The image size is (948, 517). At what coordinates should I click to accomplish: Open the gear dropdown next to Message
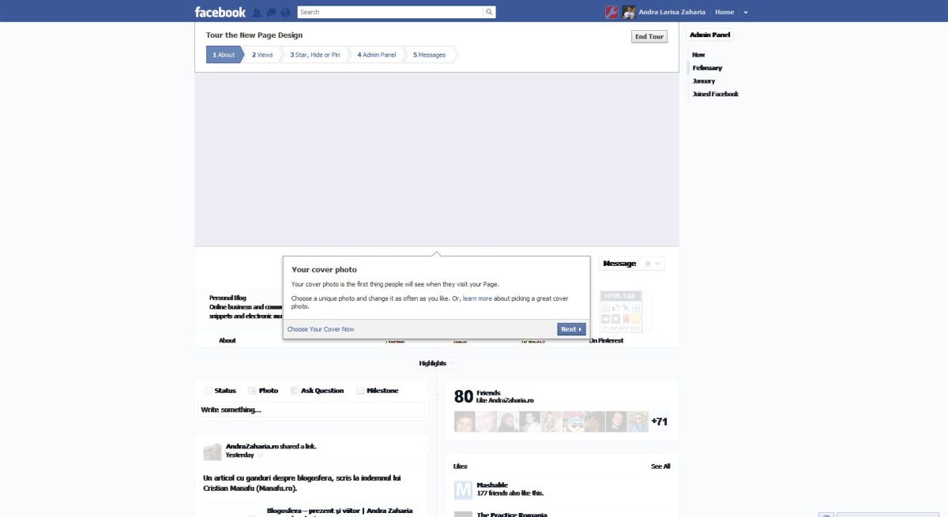pos(653,264)
